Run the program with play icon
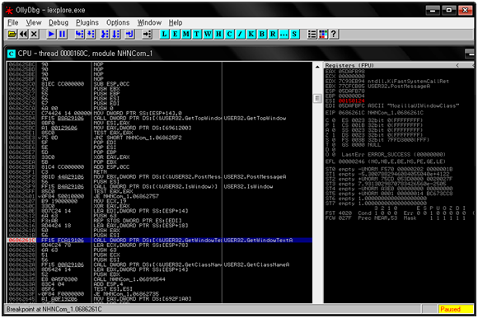The image size is (478, 318). click(x=51, y=34)
